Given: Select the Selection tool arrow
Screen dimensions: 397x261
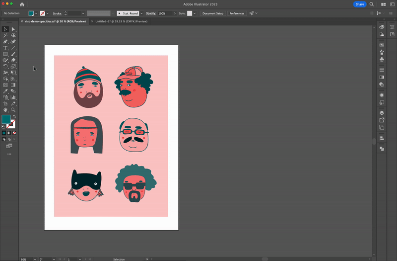Looking at the screenshot, I should [5, 29].
